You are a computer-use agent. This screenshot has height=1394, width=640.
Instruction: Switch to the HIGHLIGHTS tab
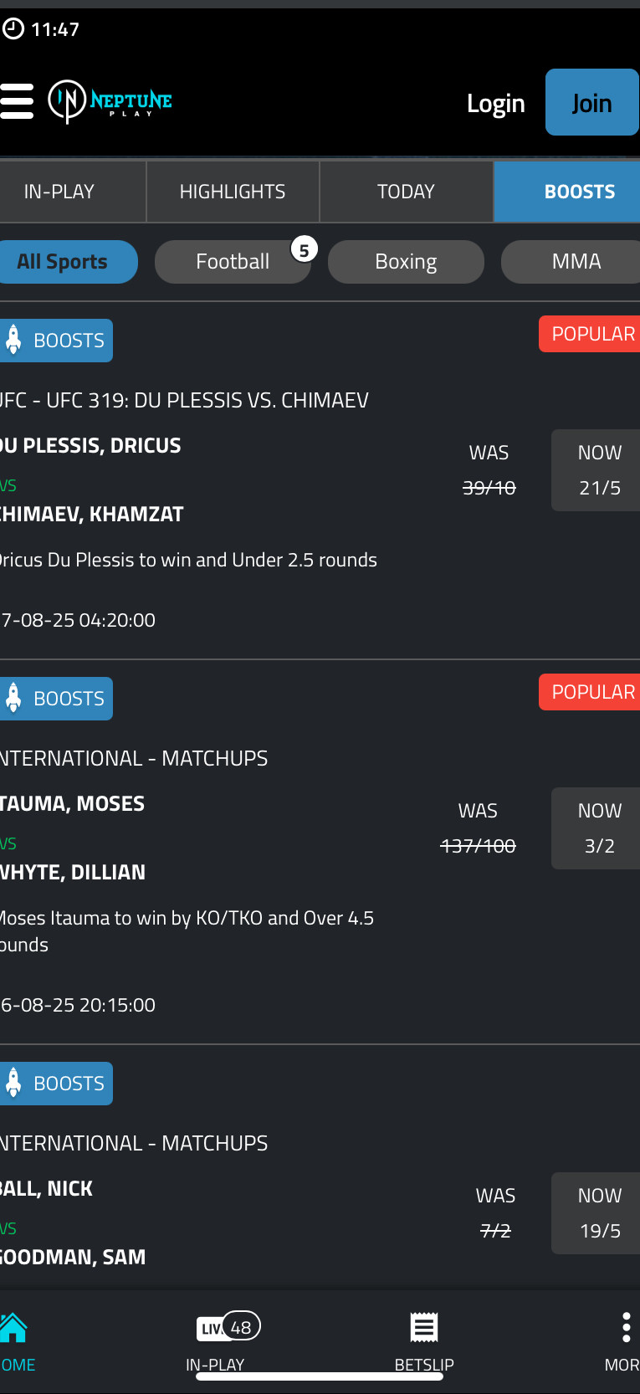click(x=233, y=192)
